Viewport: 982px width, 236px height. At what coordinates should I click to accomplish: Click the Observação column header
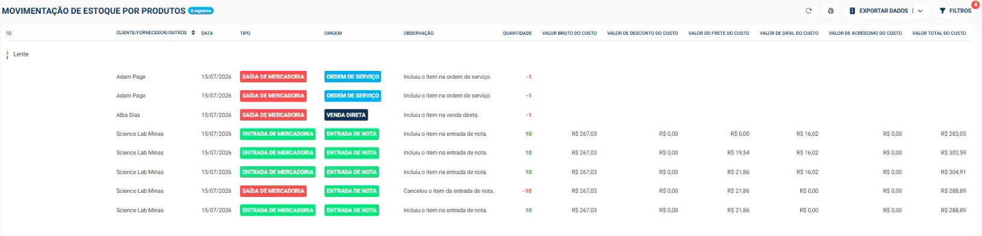point(418,33)
